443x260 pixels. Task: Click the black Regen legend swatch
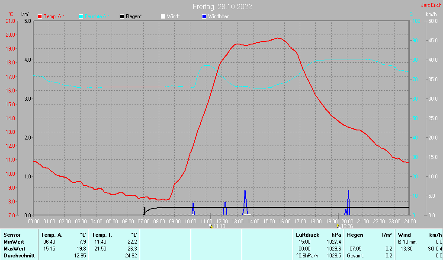[x=122, y=17]
